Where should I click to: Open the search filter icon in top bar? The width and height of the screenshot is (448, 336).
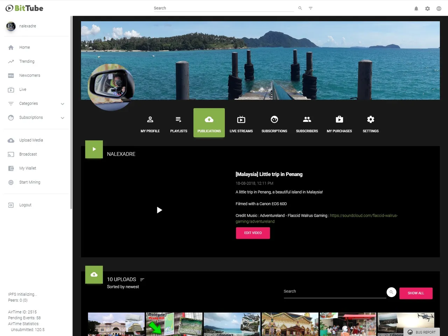pos(310,8)
